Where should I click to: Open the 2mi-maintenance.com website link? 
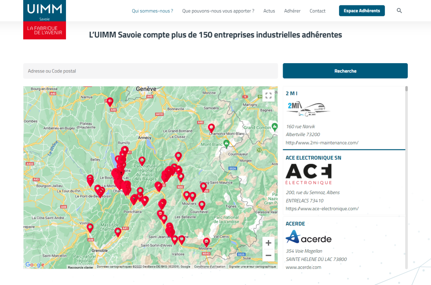pyautogui.click(x=322, y=143)
